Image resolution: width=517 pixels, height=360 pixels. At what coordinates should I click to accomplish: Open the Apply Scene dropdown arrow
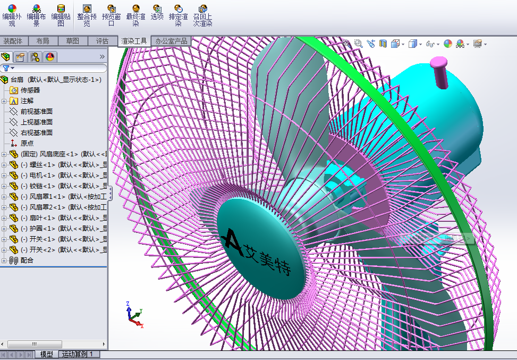pyautogui.click(x=468, y=44)
